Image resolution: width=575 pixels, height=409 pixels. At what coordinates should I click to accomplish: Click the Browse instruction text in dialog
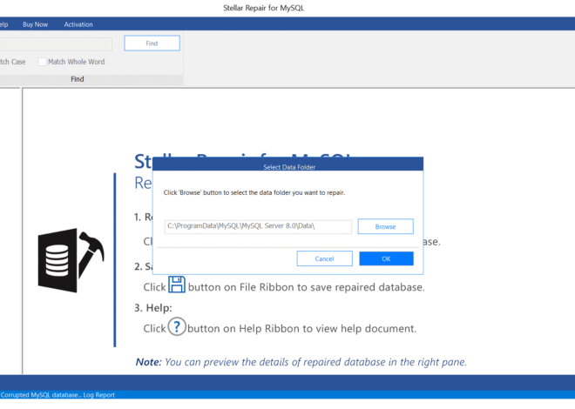tap(254, 192)
